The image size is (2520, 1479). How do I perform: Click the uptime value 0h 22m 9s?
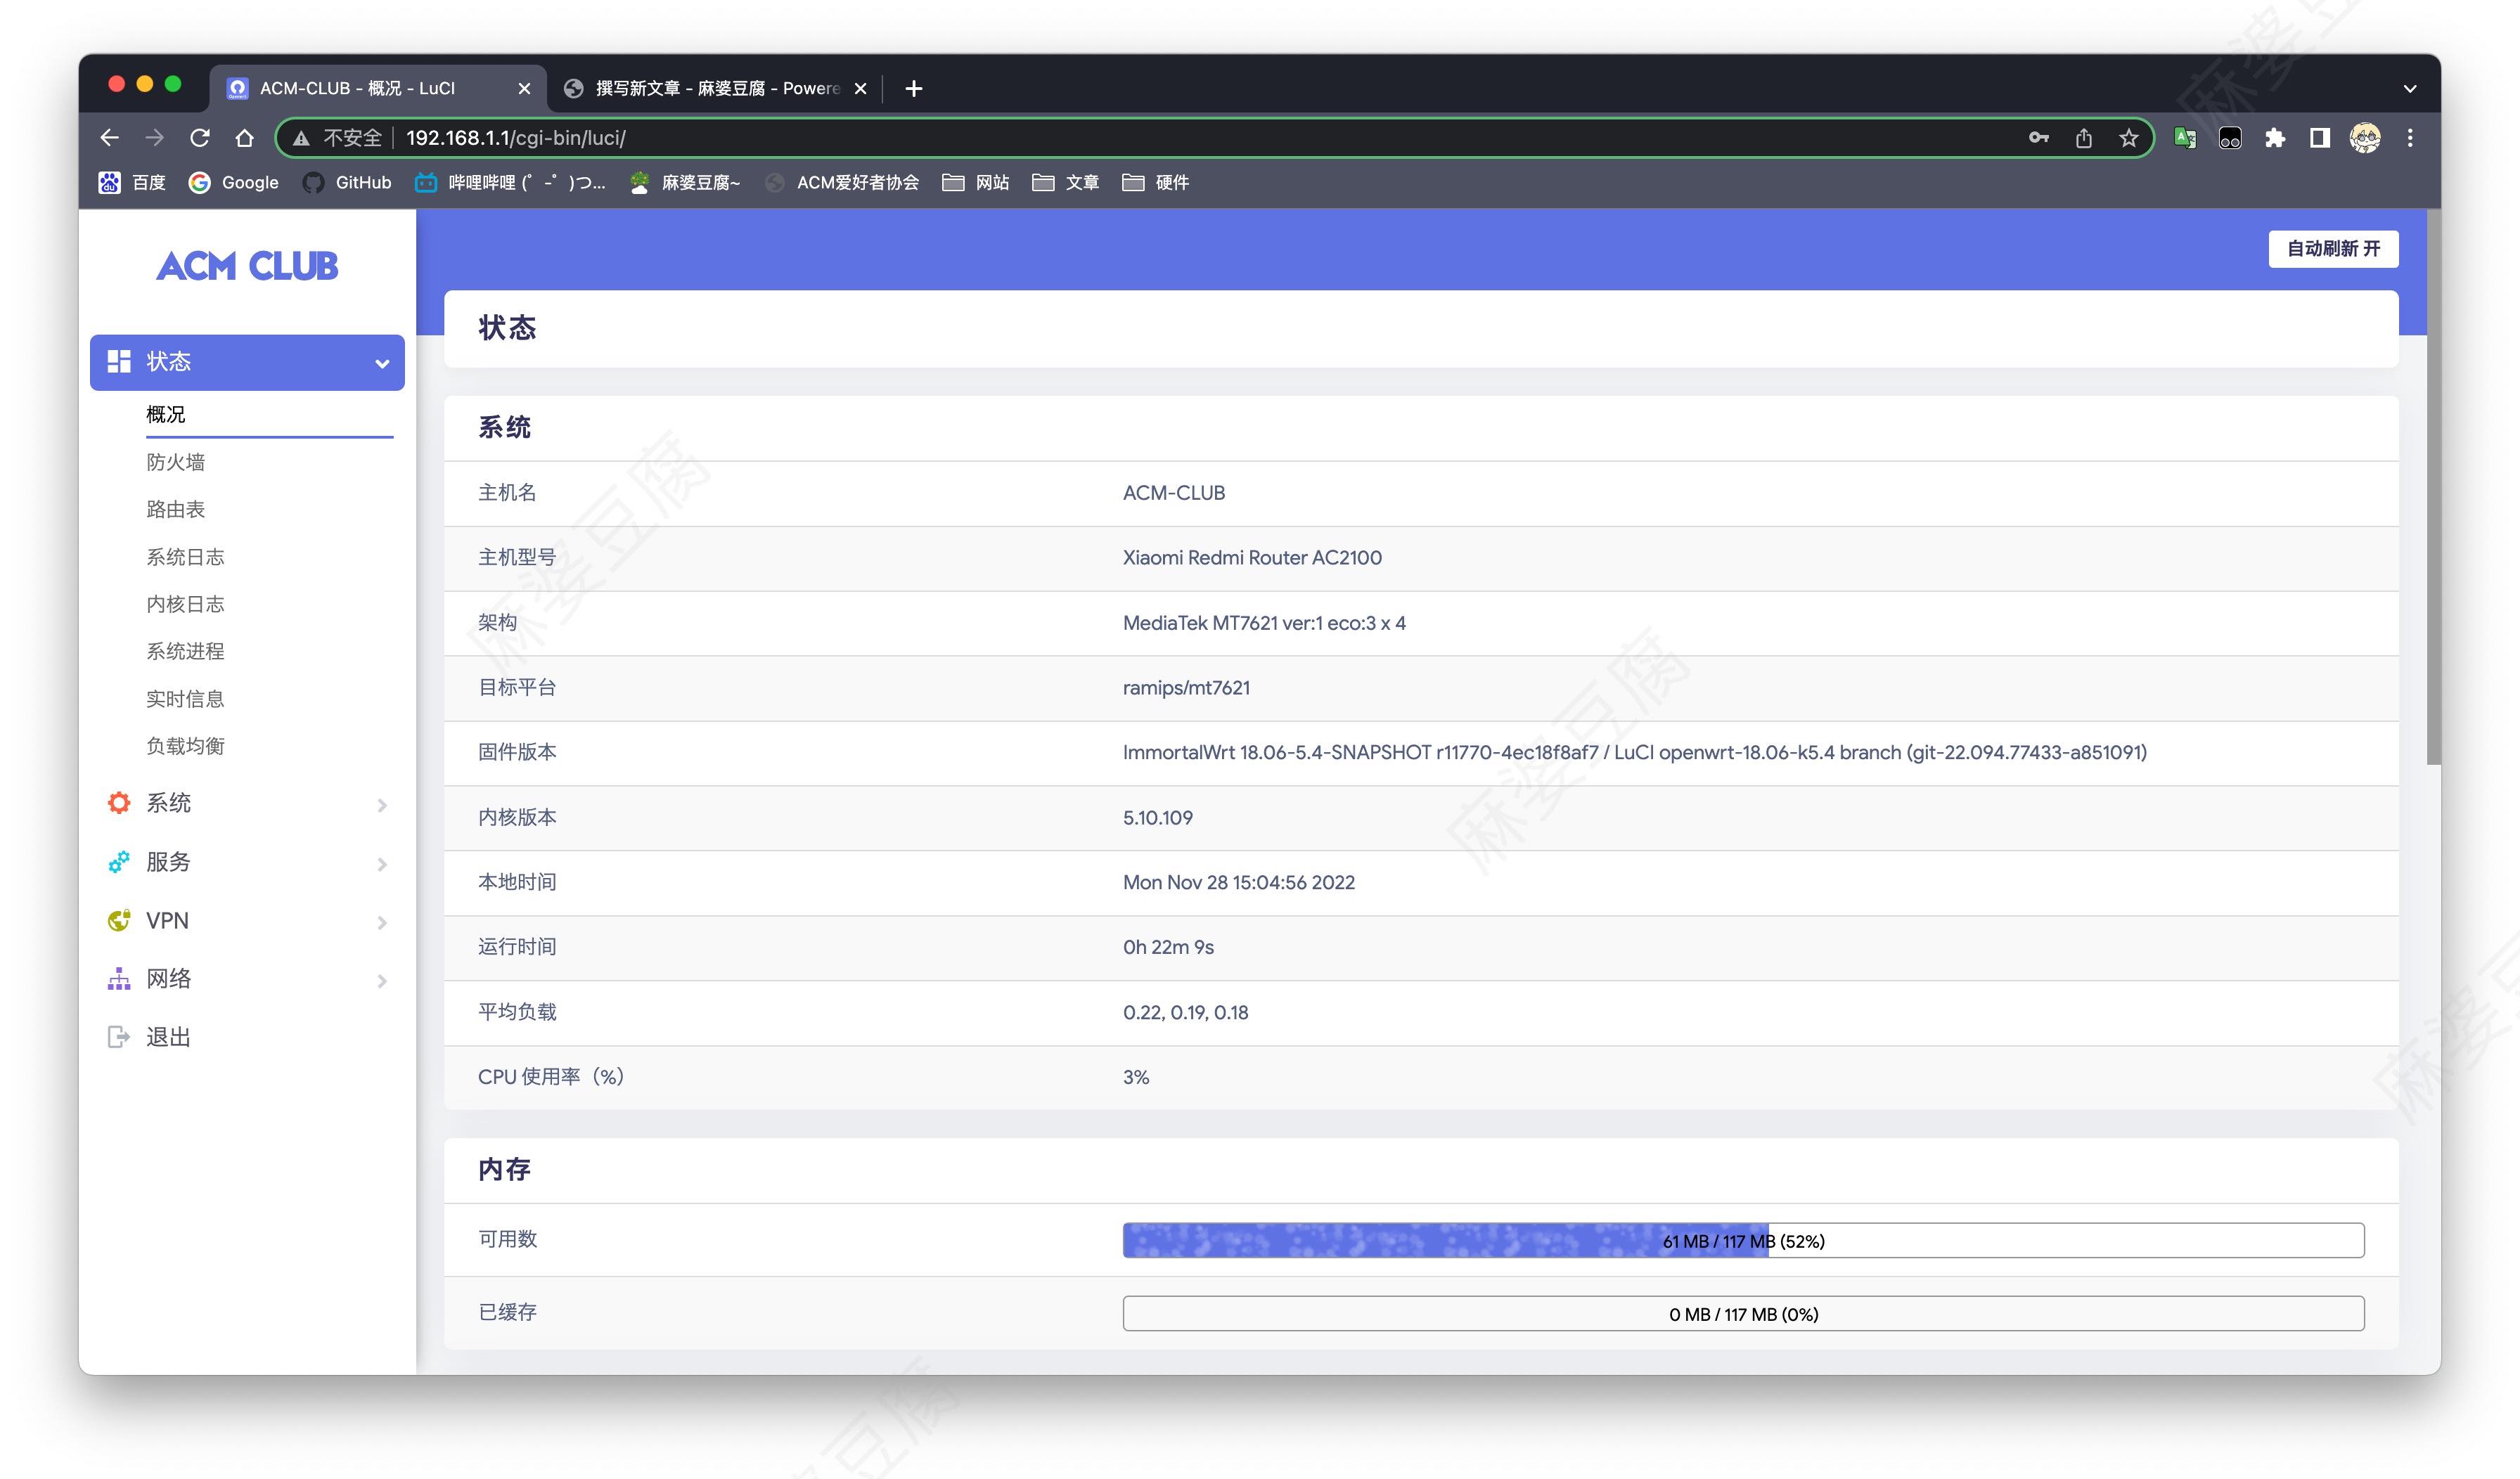point(1168,947)
